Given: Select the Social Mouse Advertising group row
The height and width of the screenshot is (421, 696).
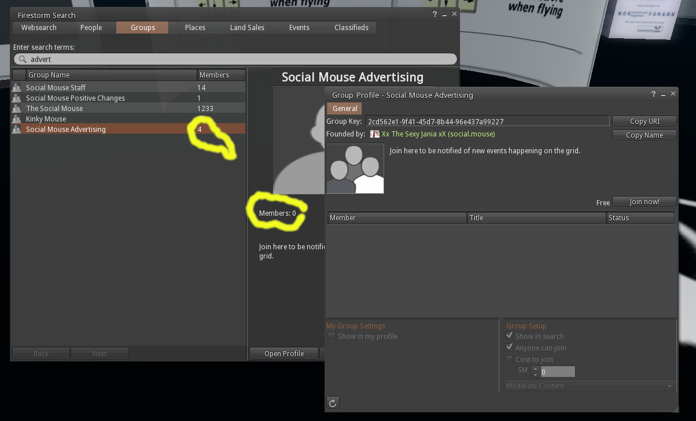Looking at the screenshot, I should pyautogui.click(x=128, y=129).
